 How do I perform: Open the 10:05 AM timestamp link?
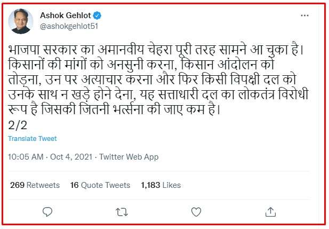click(x=26, y=157)
